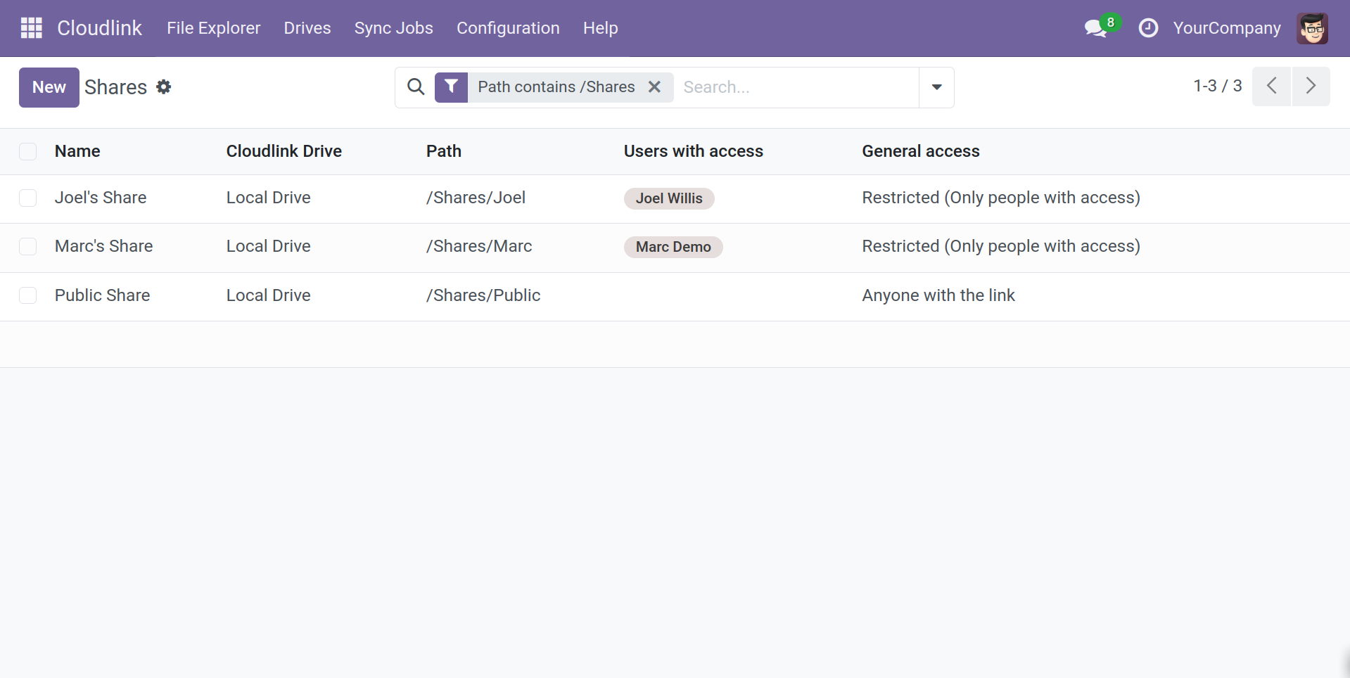
Task: Open the apps grid home menu
Action: (x=31, y=28)
